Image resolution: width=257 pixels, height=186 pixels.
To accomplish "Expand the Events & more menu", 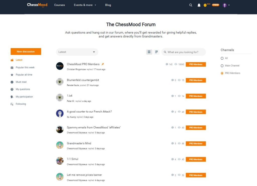I will pos(85,5).
